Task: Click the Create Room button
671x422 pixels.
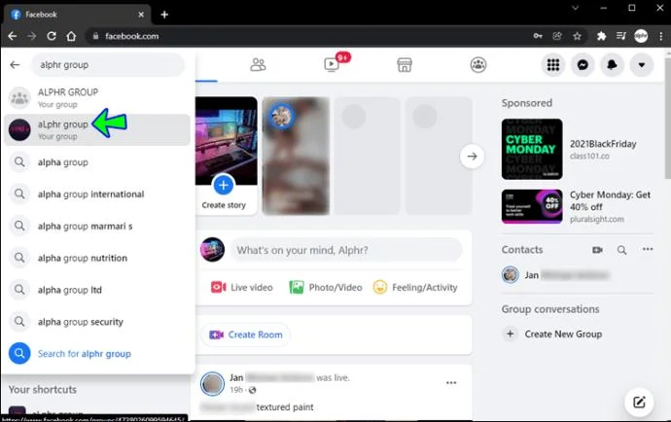Action: tap(246, 334)
